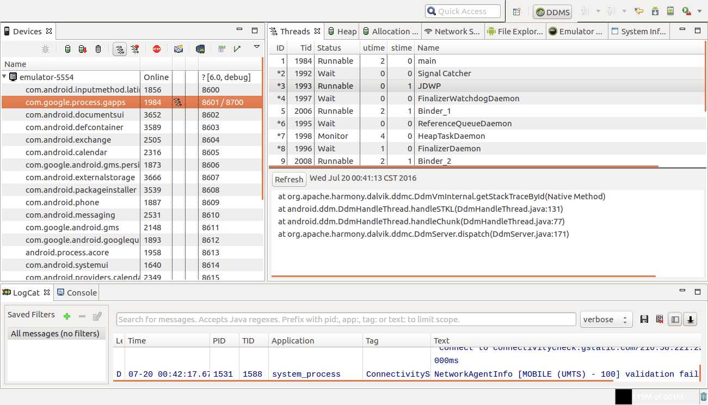Collapse the emulator-5554 device tree
The height and width of the screenshot is (405, 708).
[x=4, y=77]
